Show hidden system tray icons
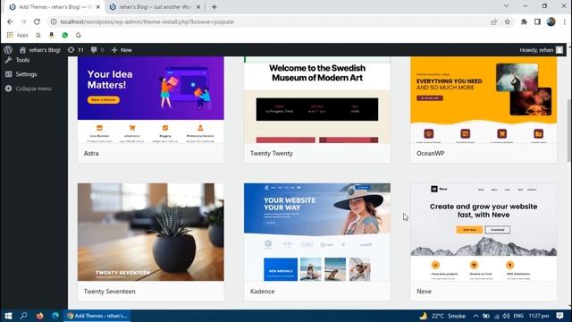Image resolution: width=572 pixels, height=322 pixels. point(475,316)
